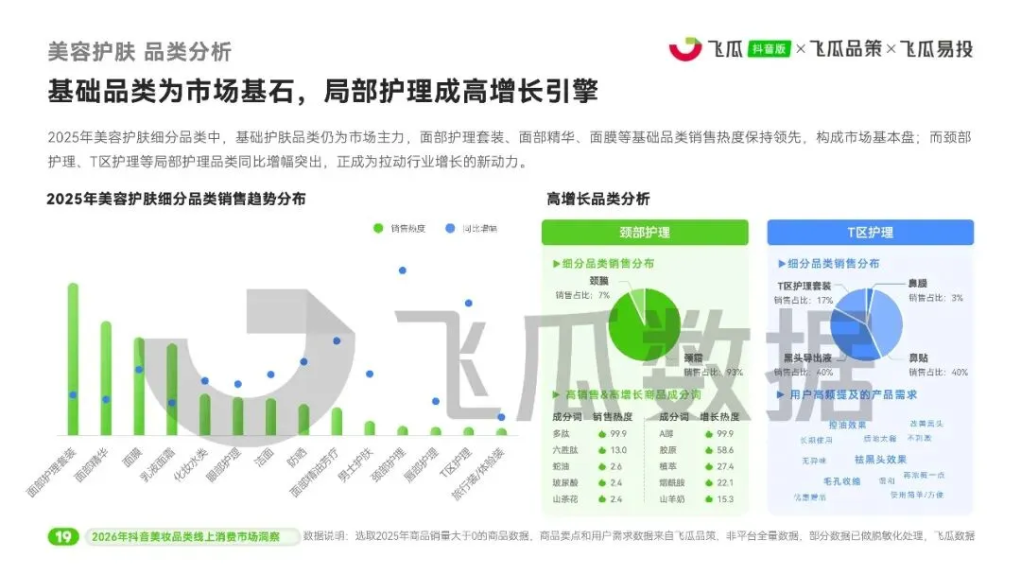Image resolution: width=1021 pixels, height=575 pixels.
Task: Toggle the green 销售热度 legend dot
Action: (378, 227)
